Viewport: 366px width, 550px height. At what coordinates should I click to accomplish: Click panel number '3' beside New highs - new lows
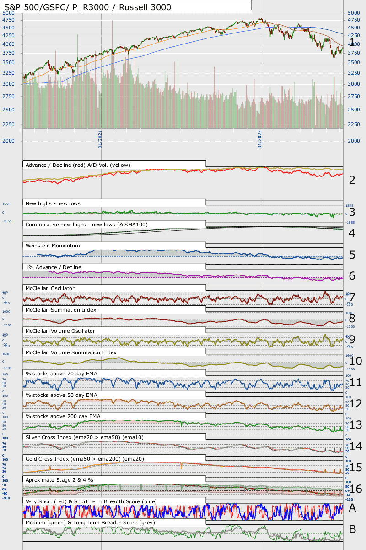352,212
